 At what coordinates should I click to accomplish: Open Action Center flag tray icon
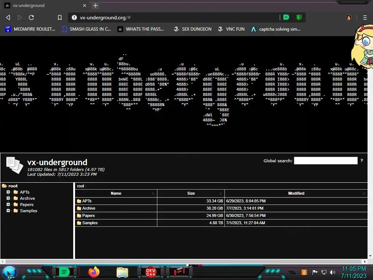315,272
